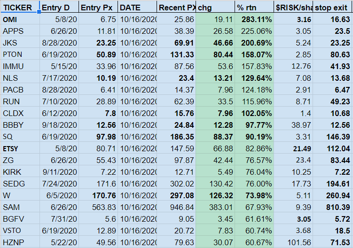Click ETSY return 82.86%
The height and width of the screenshot is (248, 353).
coord(254,148)
